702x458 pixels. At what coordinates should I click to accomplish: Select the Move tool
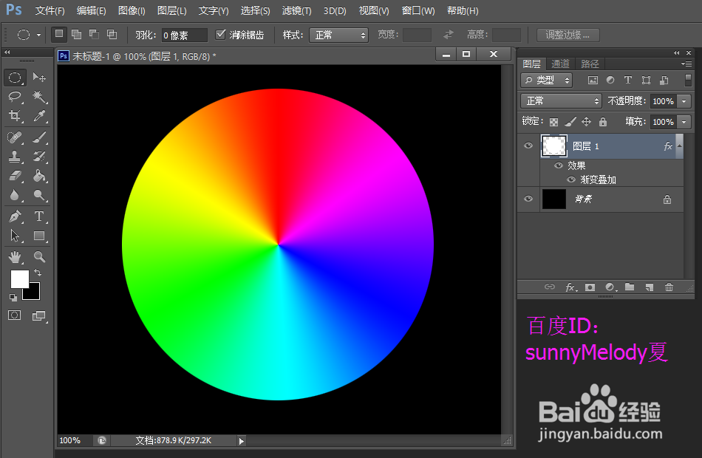39,78
